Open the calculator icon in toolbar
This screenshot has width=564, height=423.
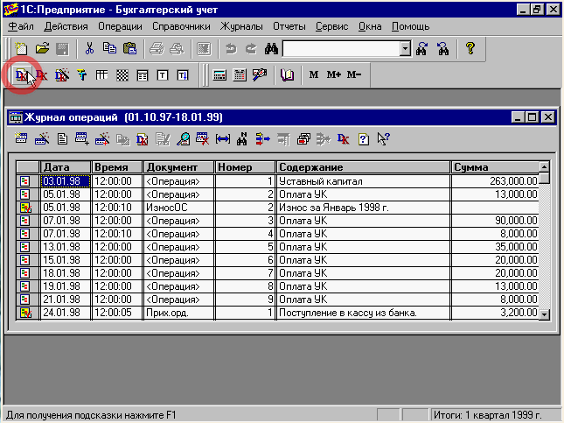coord(219,75)
